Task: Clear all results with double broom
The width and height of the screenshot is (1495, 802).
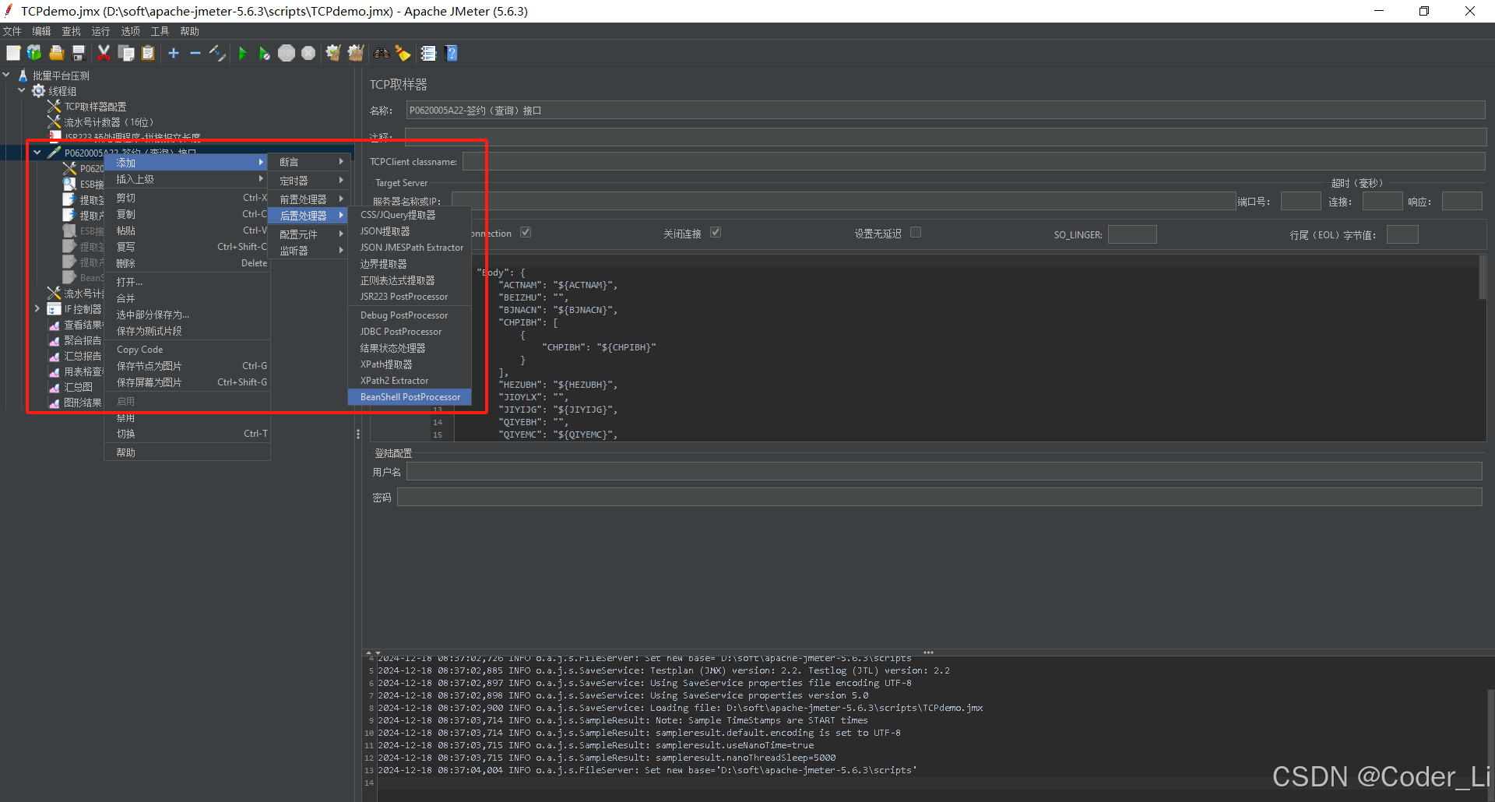Action: [x=356, y=53]
